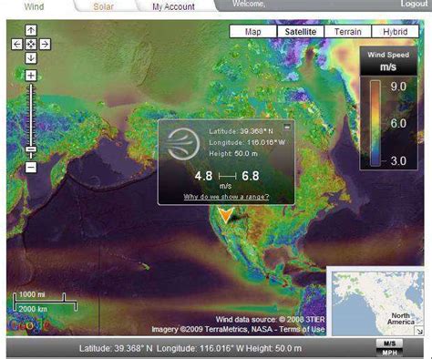Switch units to MPH
This screenshot has width=432, height=359.
click(x=389, y=353)
